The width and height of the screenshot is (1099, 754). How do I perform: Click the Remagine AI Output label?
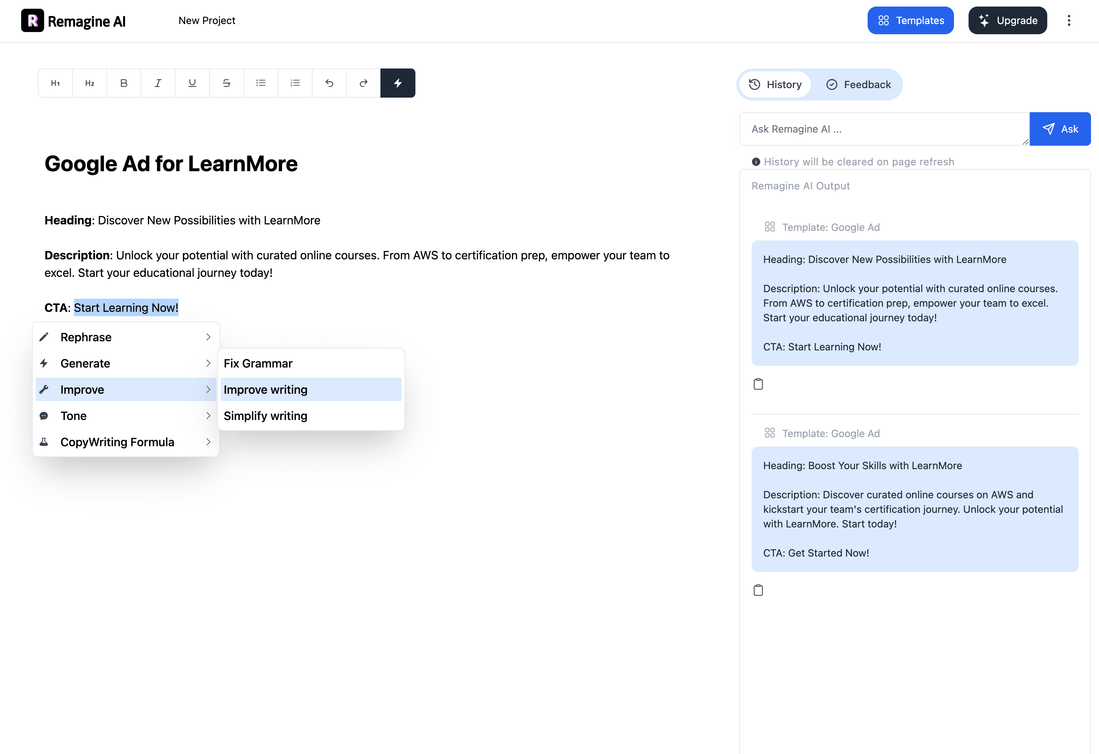click(x=800, y=186)
